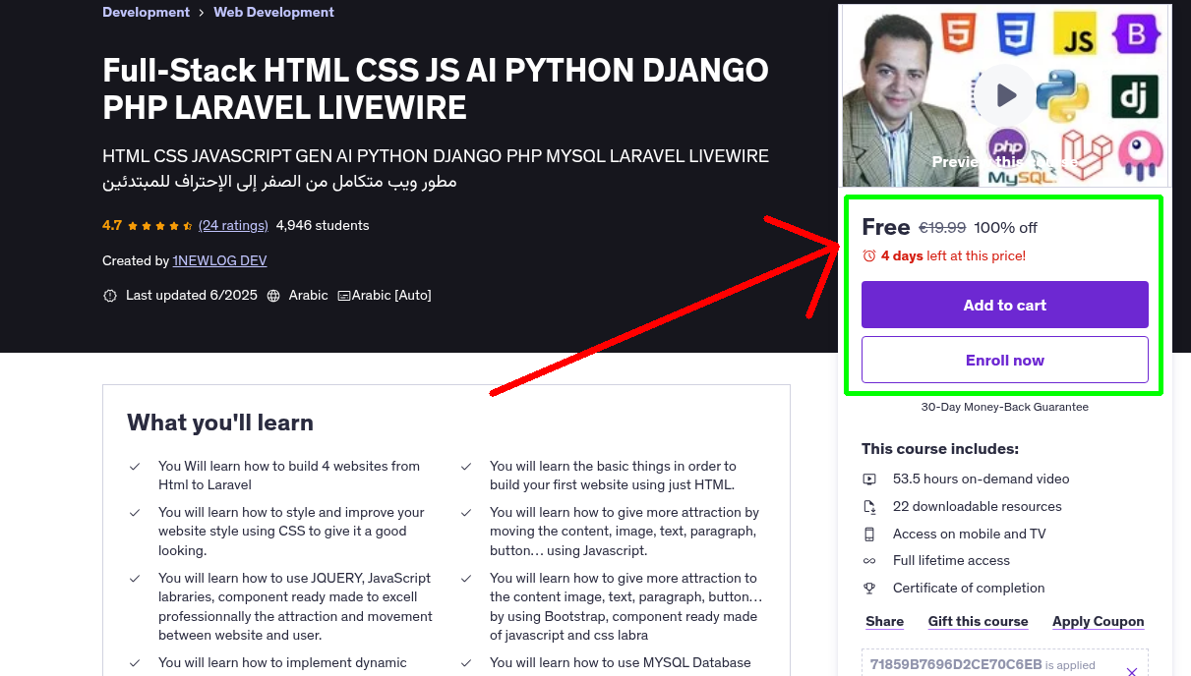Open creator 1NEWLOG DEV profile

219,260
